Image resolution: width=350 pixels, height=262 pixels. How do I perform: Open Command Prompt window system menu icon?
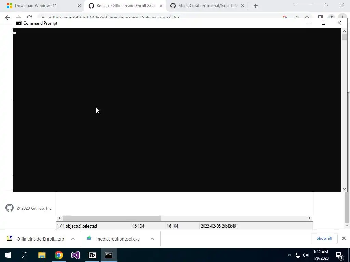[19, 23]
